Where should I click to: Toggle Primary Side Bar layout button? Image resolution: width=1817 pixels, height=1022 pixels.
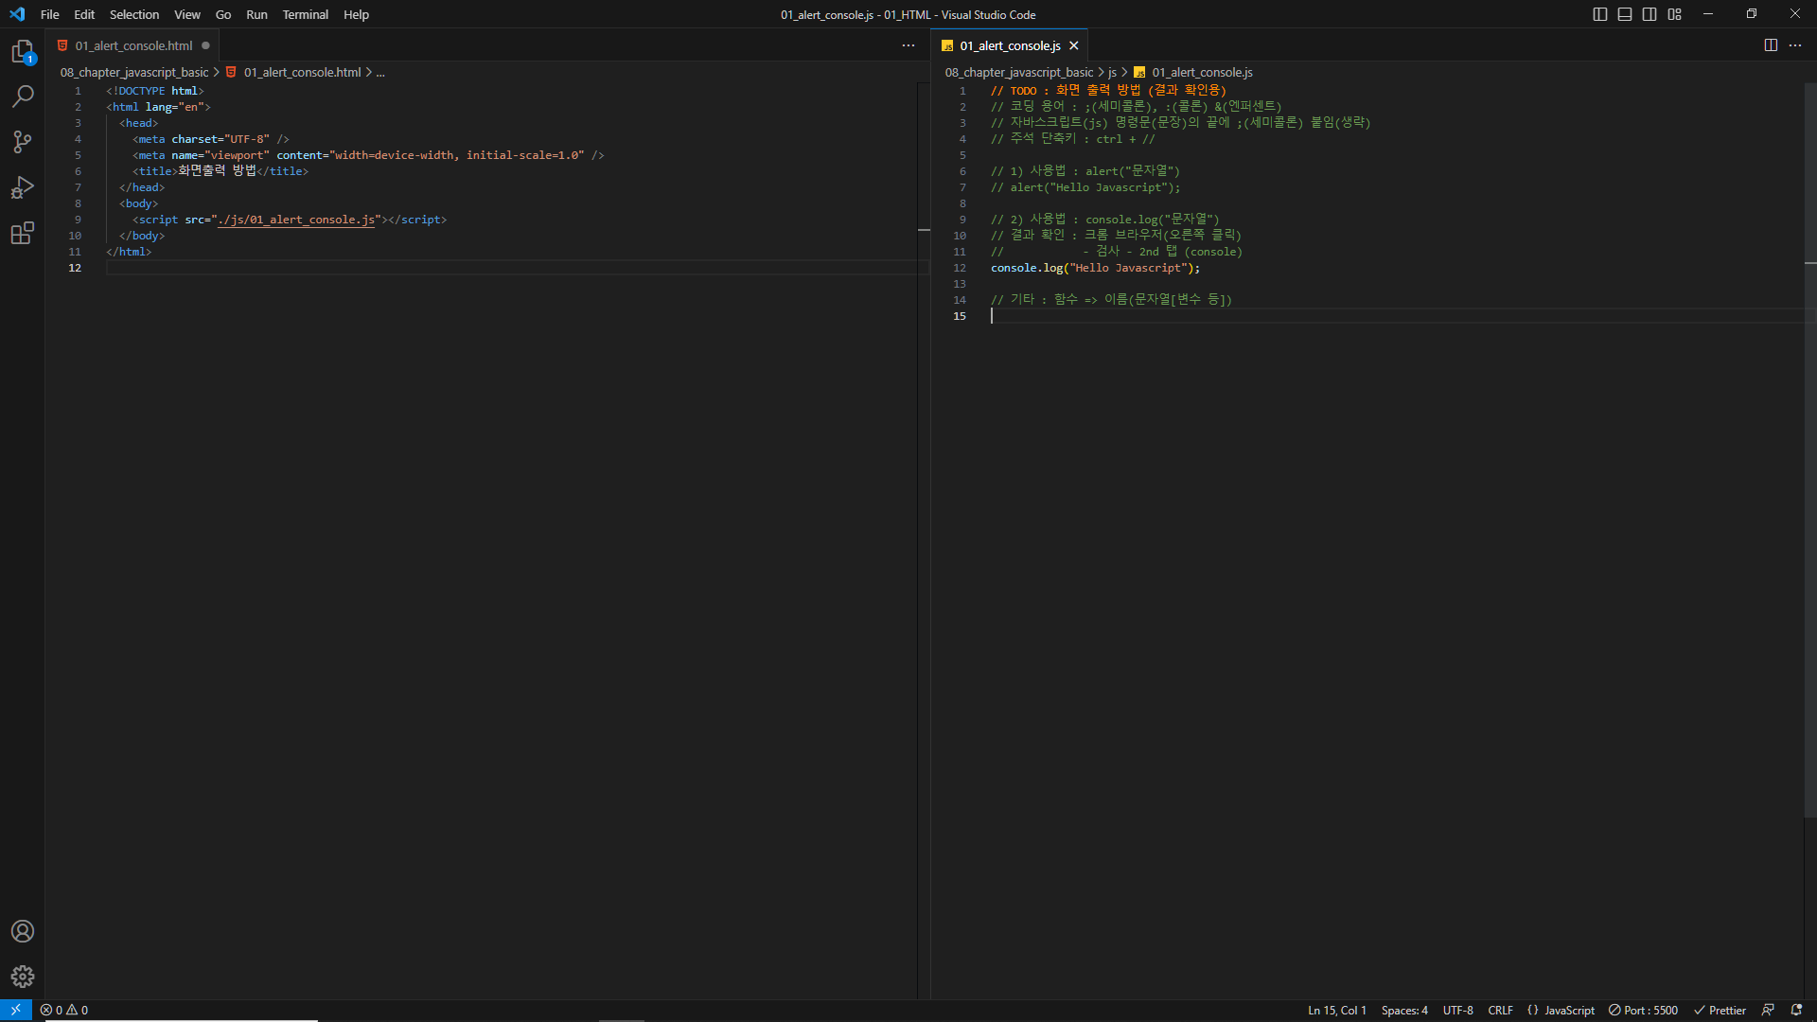pyautogui.click(x=1600, y=14)
